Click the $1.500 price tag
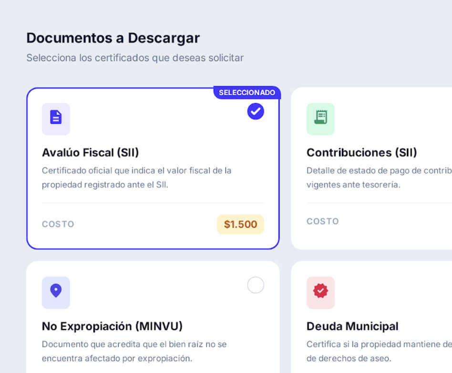This screenshot has width=452, height=373. click(240, 224)
